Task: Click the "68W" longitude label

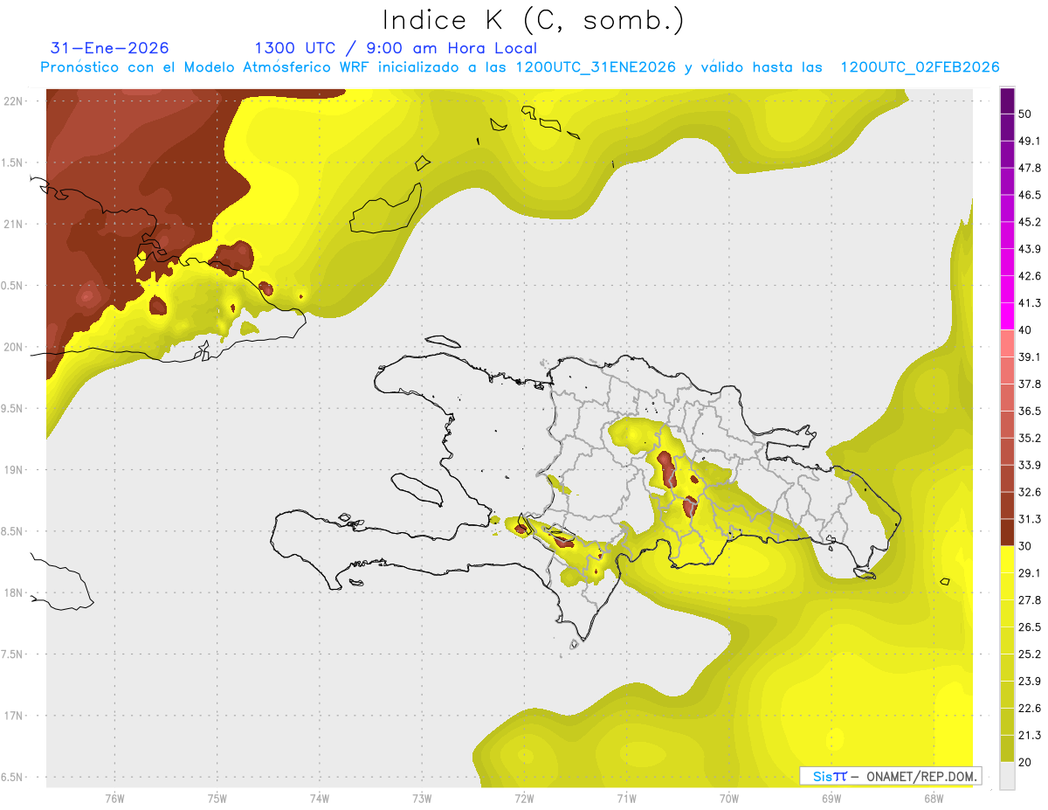Action: (x=934, y=798)
